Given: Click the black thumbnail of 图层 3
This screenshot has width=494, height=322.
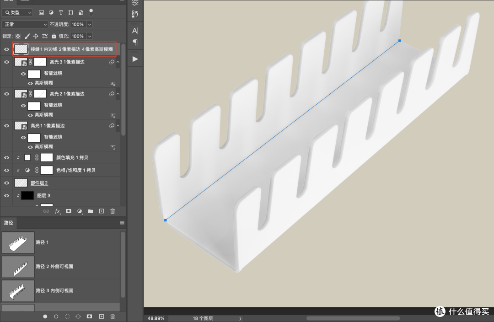Looking at the screenshot, I should 27,196.
